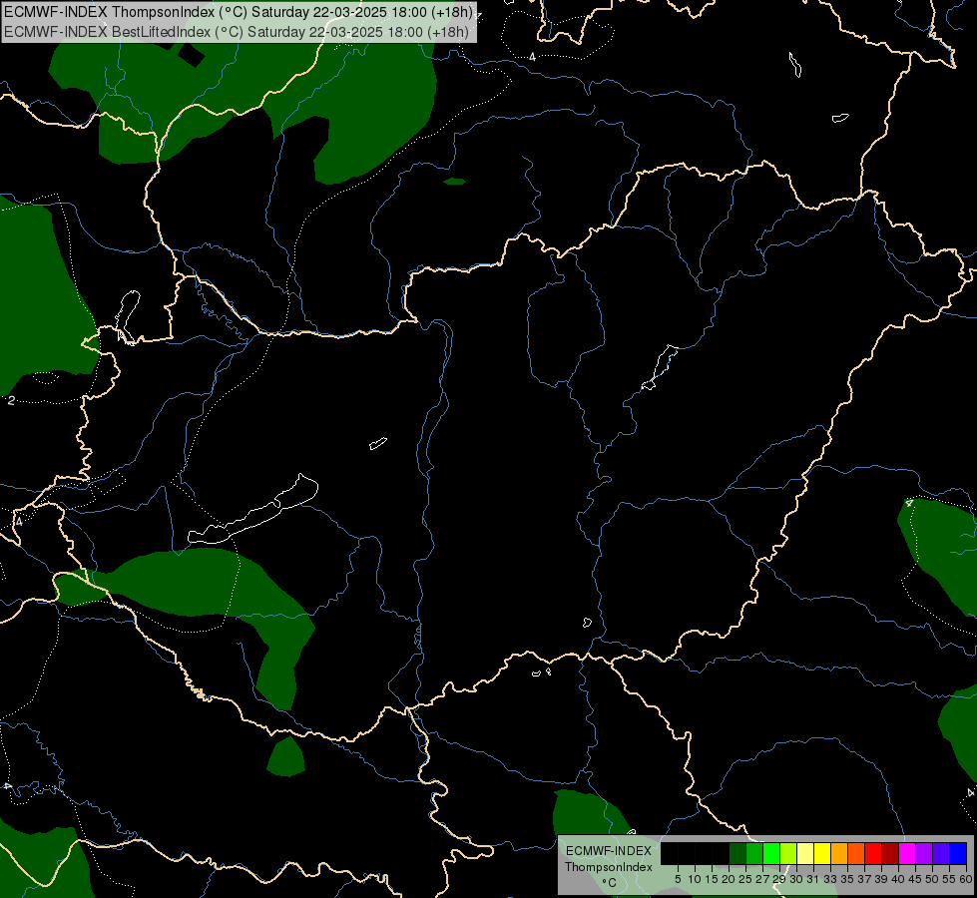Select the light orange 33–35 legend swatch
977x898 pixels.
[838, 853]
